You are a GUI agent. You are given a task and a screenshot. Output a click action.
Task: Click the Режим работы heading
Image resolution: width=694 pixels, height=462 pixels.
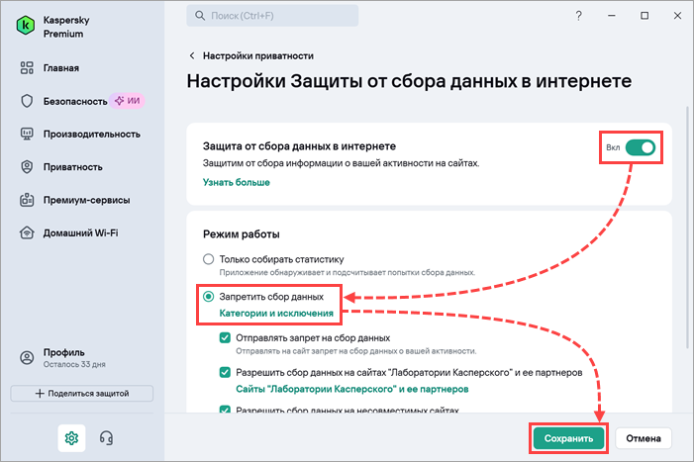242,233
